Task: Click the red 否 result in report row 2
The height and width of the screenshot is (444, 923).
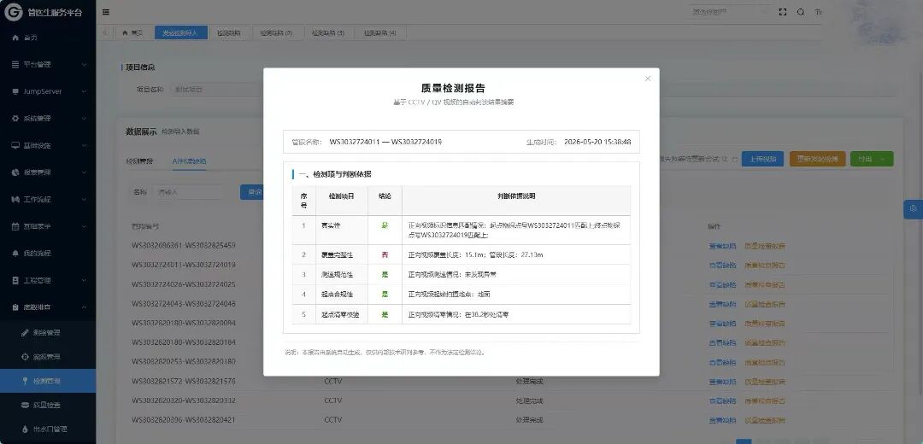Action: point(385,254)
